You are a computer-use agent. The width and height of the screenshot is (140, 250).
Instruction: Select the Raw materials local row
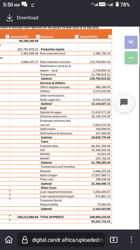click(53, 53)
